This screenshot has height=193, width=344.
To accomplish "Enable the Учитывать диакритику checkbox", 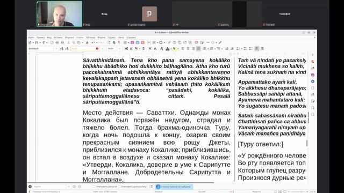I will click(x=120, y=187).
